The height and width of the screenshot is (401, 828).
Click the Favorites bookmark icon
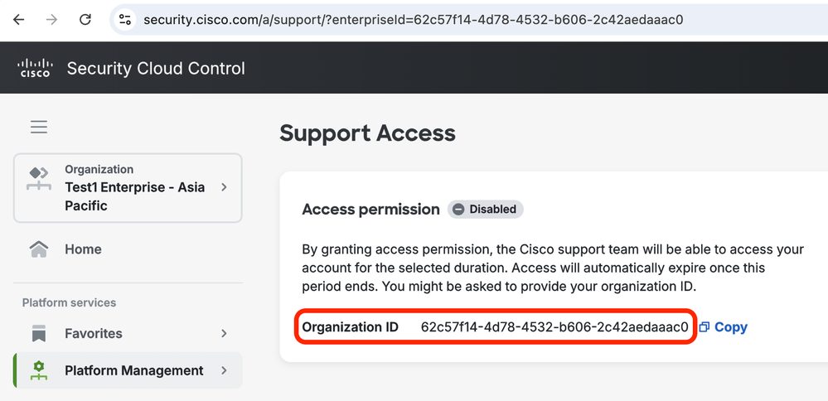[x=39, y=333]
